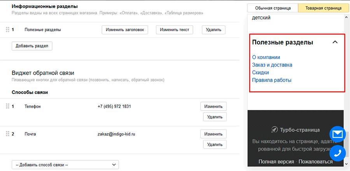Open the Добавить способ связи dropdown
Screen dimensions: 350x171
coord(65,165)
